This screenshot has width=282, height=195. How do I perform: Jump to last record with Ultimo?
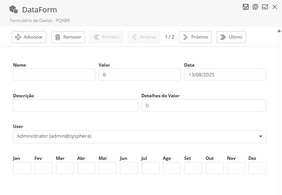click(x=231, y=37)
